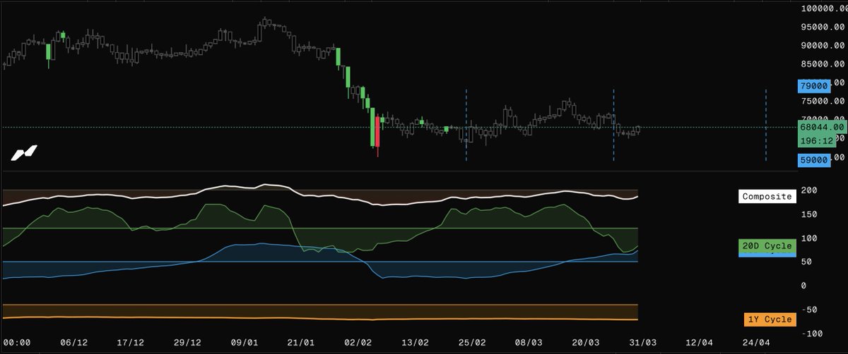
Task: Click the 24/04 date axis label
Action: click(757, 342)
